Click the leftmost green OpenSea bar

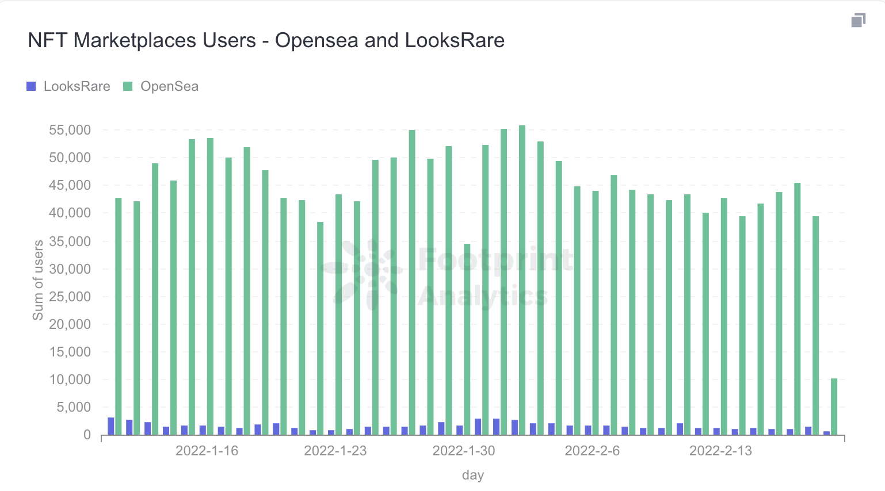pyautogui.click(x=119, y=316)
